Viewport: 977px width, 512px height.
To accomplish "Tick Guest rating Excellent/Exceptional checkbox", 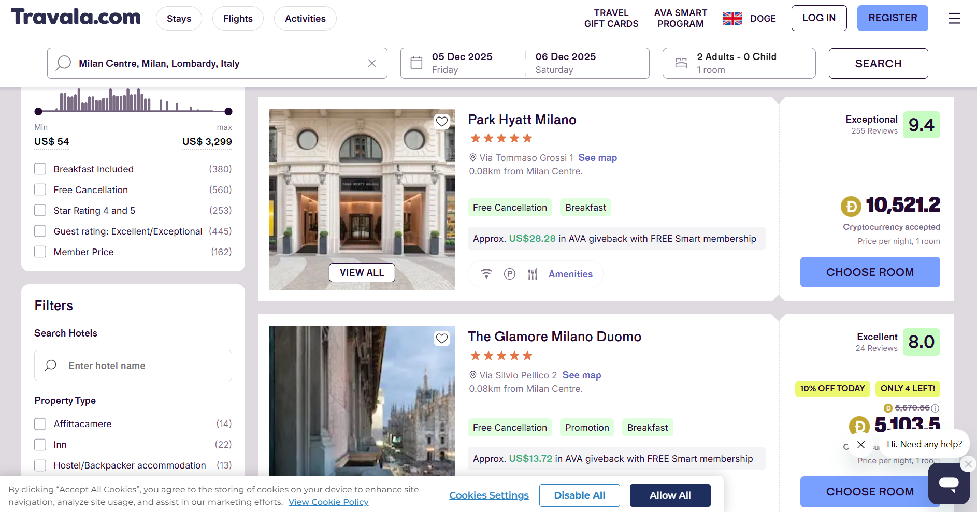I will (x=40, y=231).
